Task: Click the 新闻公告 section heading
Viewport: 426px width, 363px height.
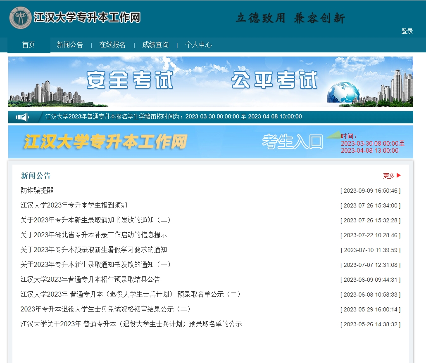Action: [x=36, y=176]
